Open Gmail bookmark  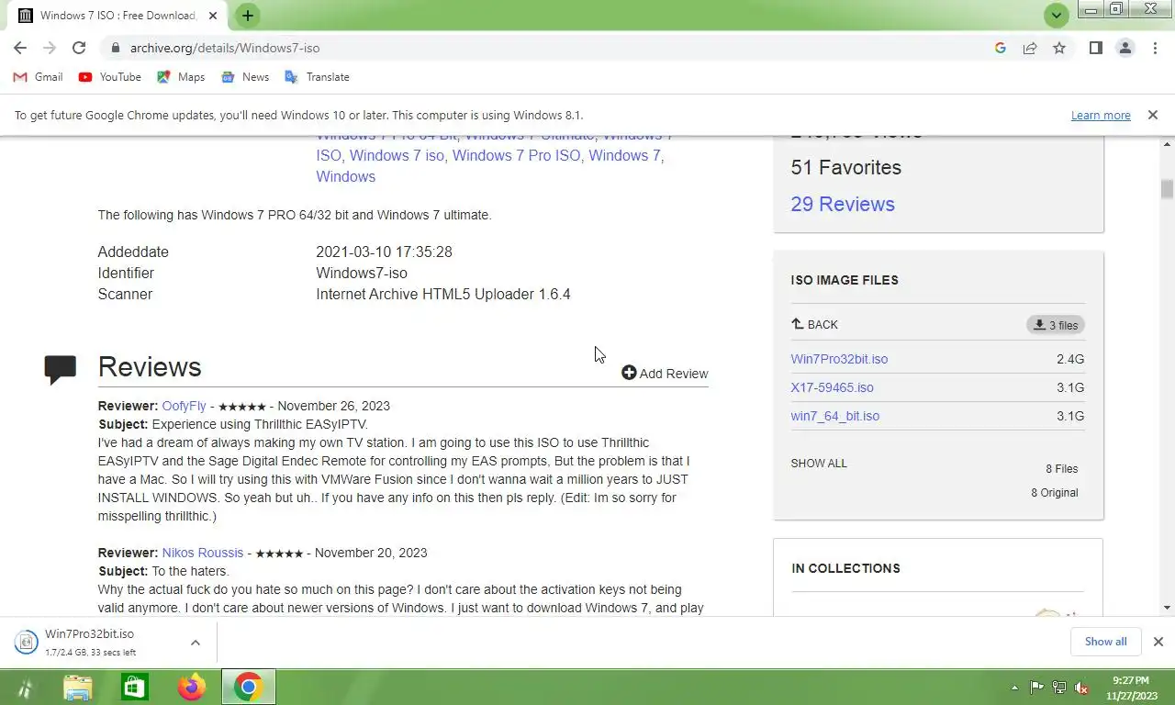click(39, 77)
